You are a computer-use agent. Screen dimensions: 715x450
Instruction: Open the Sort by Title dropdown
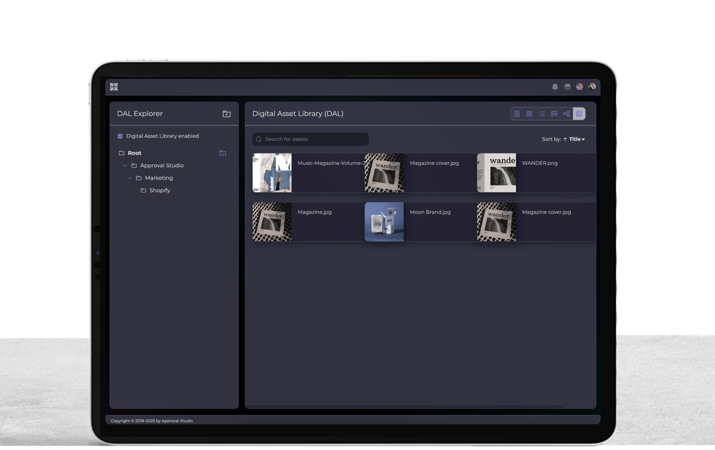pos(576,139)
